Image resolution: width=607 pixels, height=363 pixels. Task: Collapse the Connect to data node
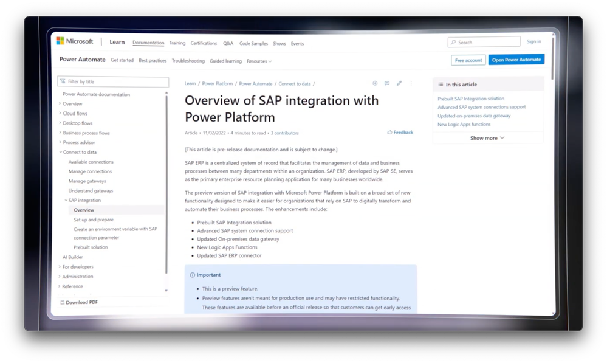60,152
